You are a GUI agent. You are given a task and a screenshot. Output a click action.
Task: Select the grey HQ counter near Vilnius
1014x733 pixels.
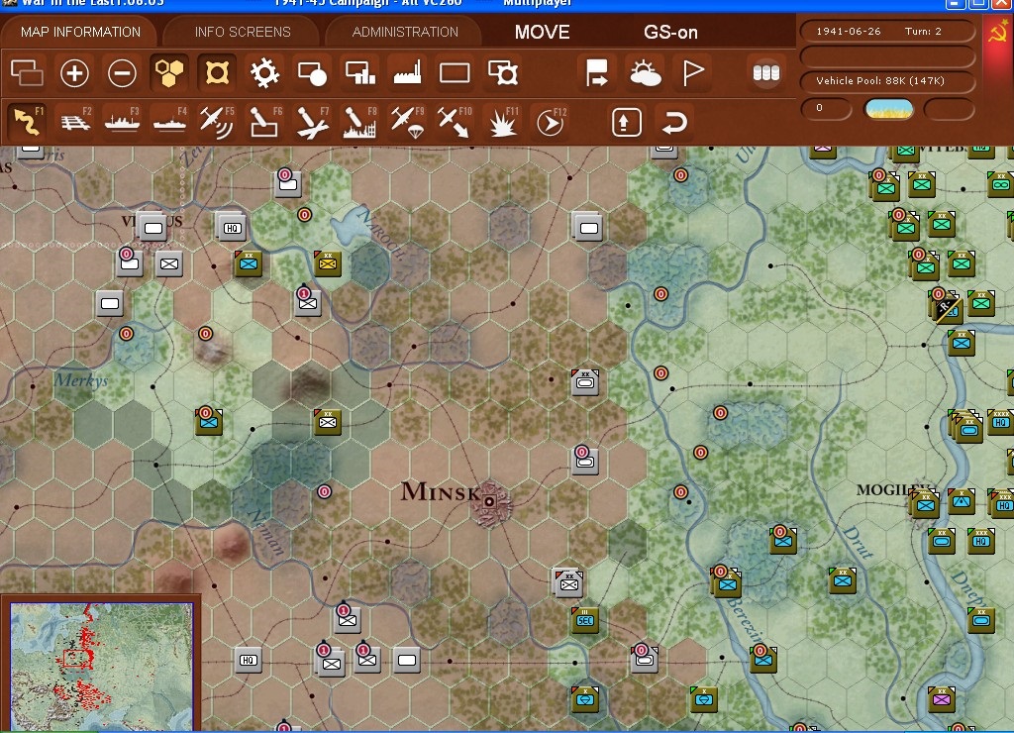[232, 227]
